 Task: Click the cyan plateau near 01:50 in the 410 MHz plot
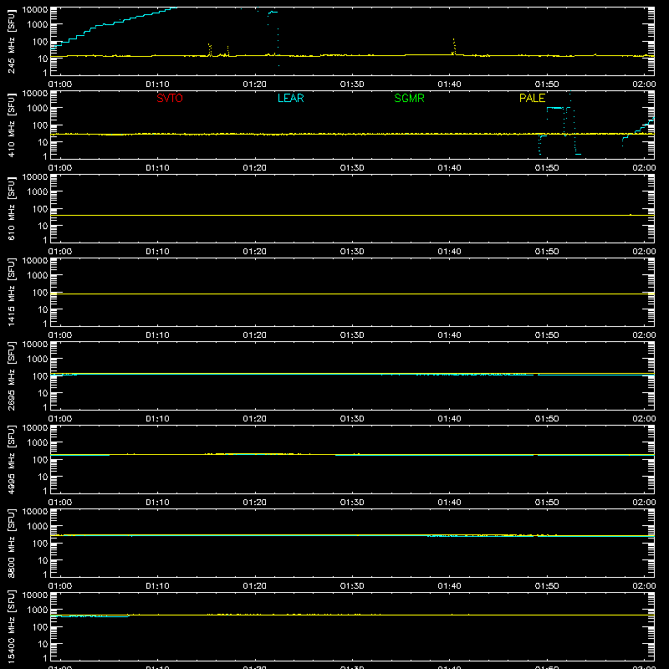[554, 108]
